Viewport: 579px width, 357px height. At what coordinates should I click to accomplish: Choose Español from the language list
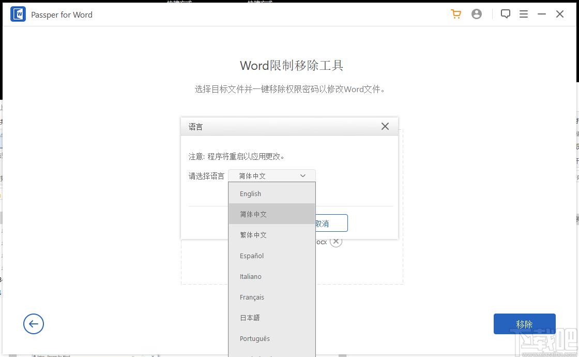click(272, 256)
